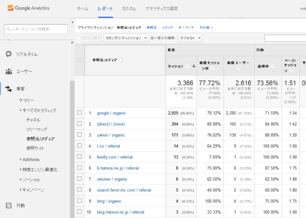306x218 pixels.
Task: Click the 集客 arrow icon in sidebar
Action: (9, 89)
